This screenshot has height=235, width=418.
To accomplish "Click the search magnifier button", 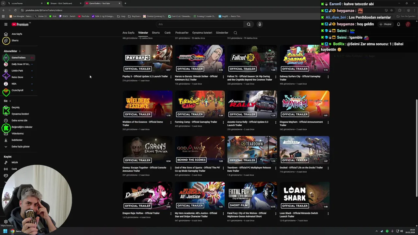I will pos(249,24).
